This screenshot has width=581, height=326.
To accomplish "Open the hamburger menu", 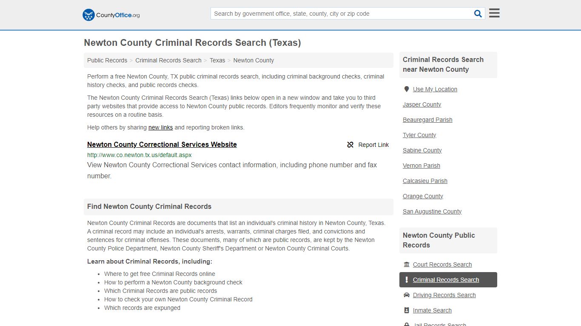I will (x=494, y=13).
